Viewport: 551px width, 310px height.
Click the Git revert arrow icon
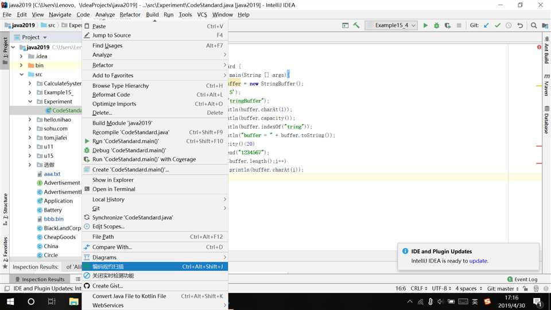520,25
